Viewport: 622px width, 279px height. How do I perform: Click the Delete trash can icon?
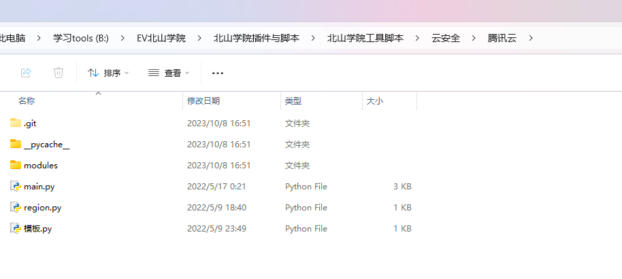pos(59,73)
